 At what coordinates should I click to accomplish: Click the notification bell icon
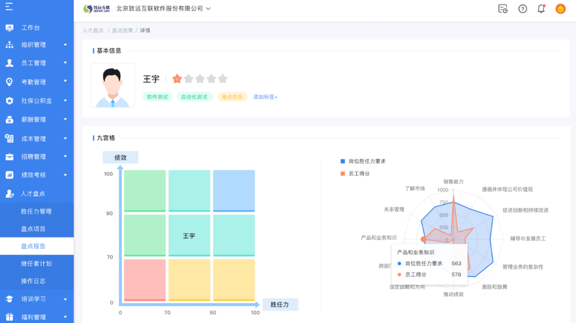pos(540,9)
